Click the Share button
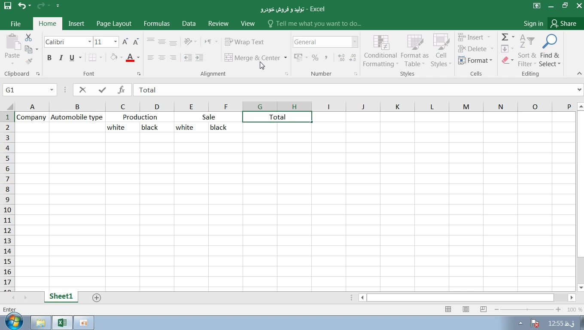584x330 pixels. coord(563,24)
